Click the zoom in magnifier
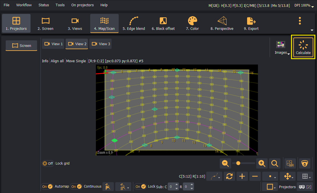 click(x=262, y=163)
